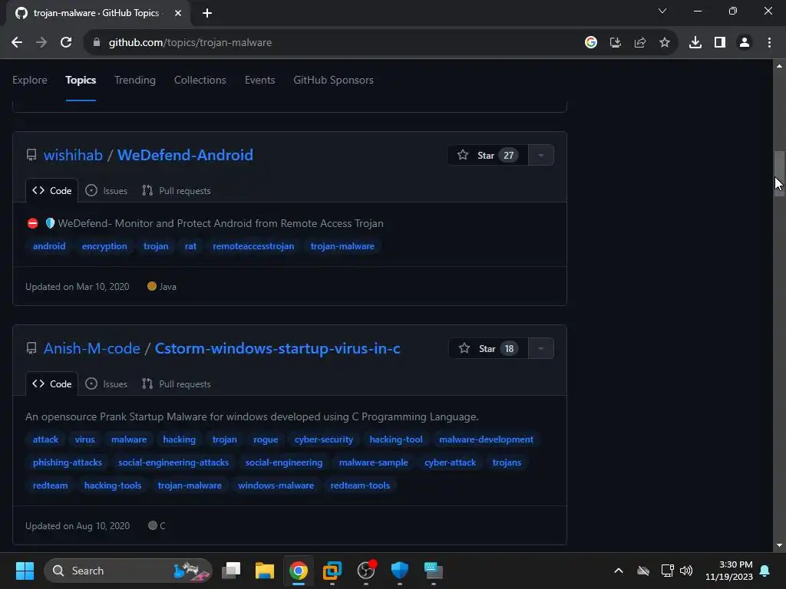Toggle the Chrome side panel

(x=719, y=43)
